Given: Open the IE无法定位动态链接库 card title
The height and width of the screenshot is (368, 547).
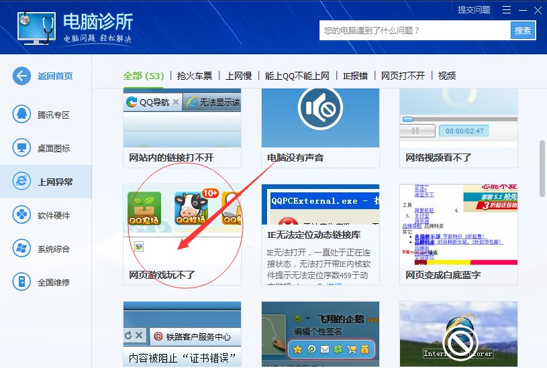Looking at the screenshot, I should pos(313,235).
